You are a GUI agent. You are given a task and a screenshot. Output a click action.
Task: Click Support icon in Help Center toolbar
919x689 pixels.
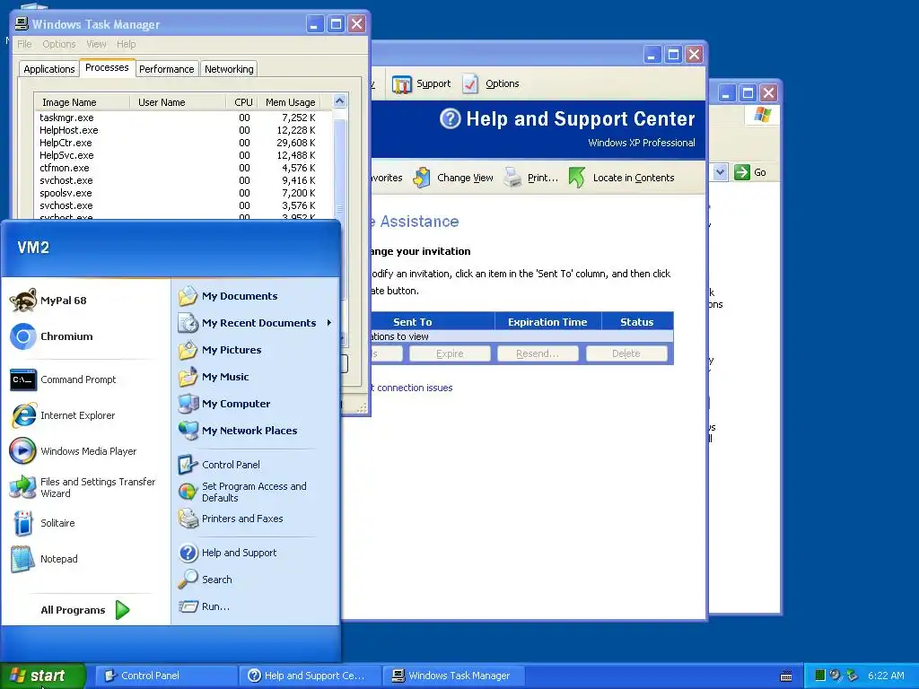click(x=422, y=83)
